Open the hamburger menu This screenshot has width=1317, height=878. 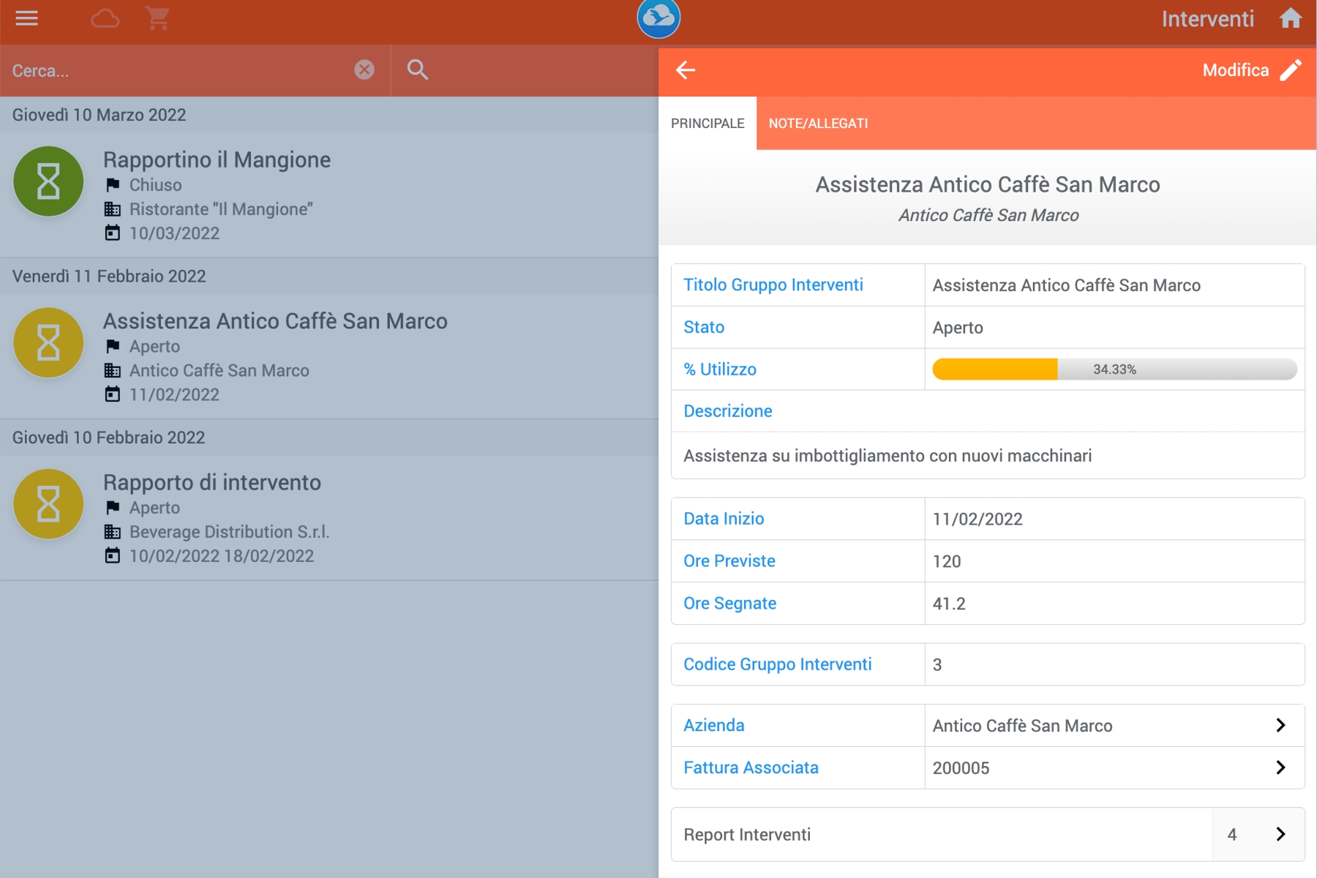coord(26,18)
